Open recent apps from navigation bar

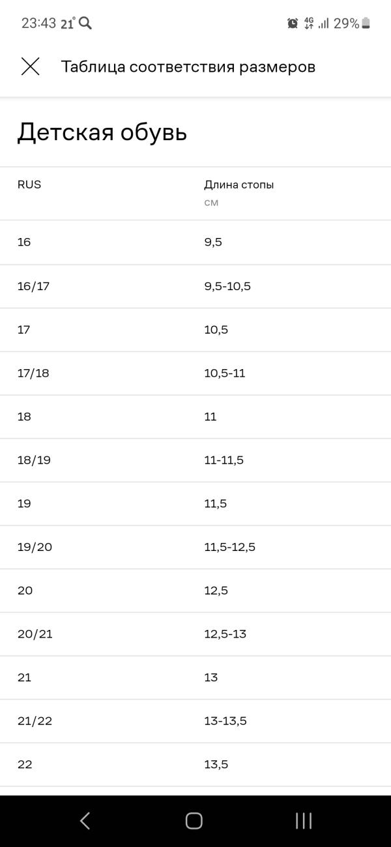click(304, 821)
